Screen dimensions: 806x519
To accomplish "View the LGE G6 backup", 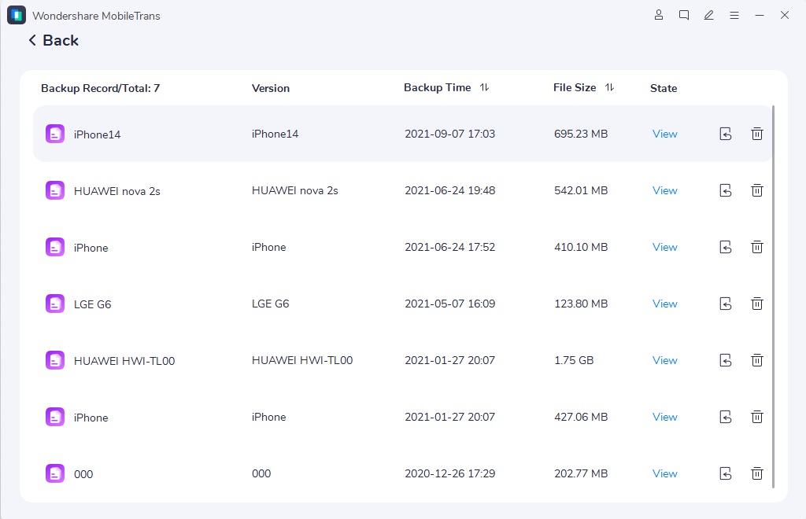I will coord(664,304).
